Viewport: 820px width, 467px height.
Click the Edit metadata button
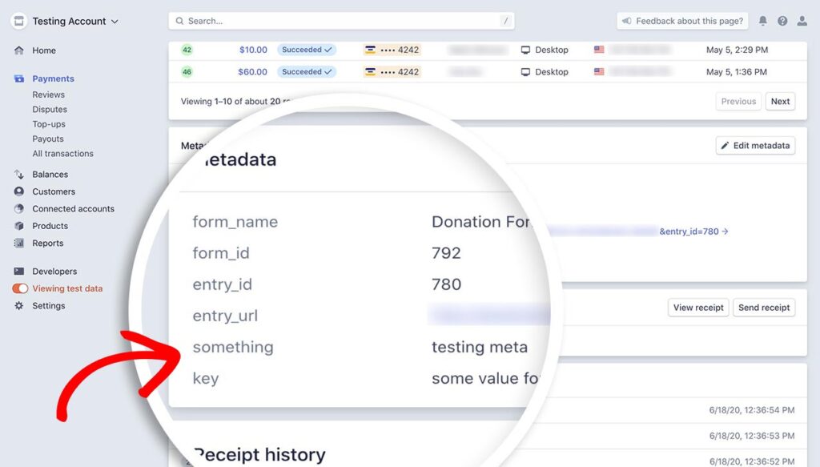click(x=754, y=145)
